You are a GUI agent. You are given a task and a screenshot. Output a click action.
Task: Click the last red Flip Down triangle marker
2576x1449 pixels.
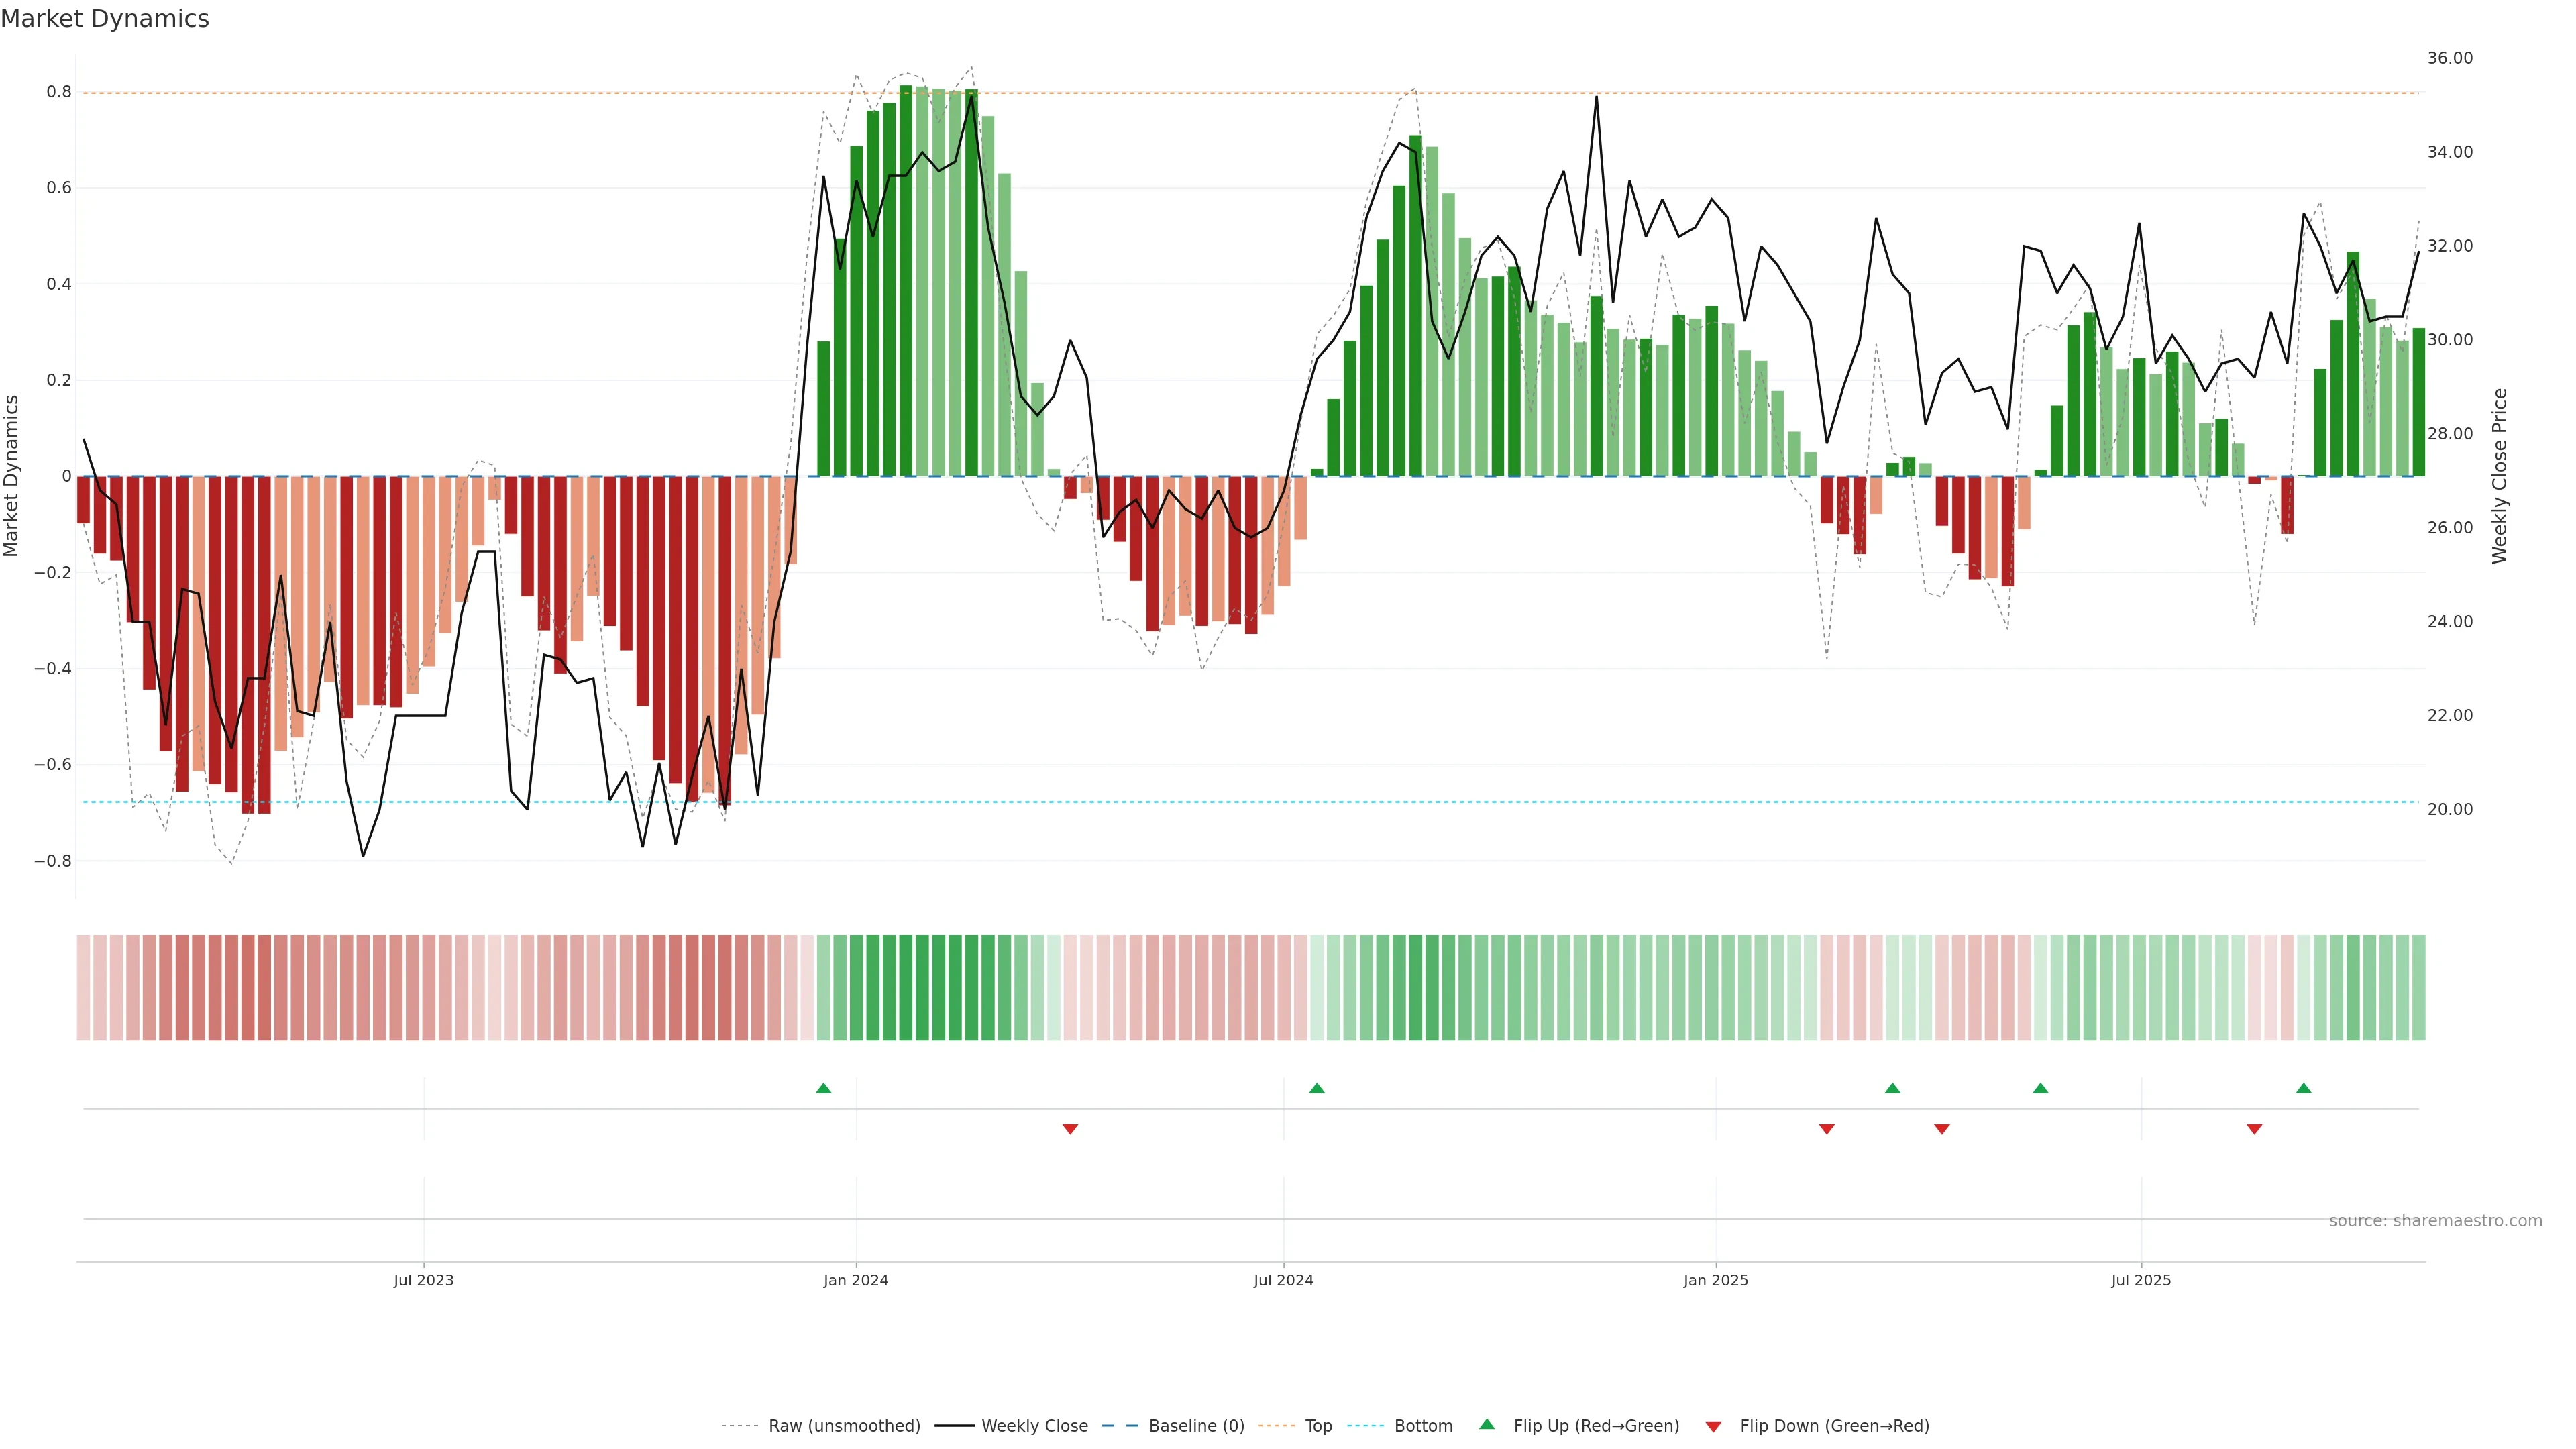[x=2254, y=1129]
